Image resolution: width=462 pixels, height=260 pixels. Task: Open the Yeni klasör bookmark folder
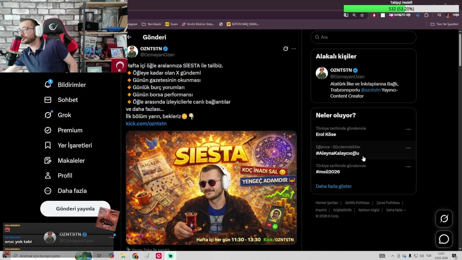tap(152, 24)
